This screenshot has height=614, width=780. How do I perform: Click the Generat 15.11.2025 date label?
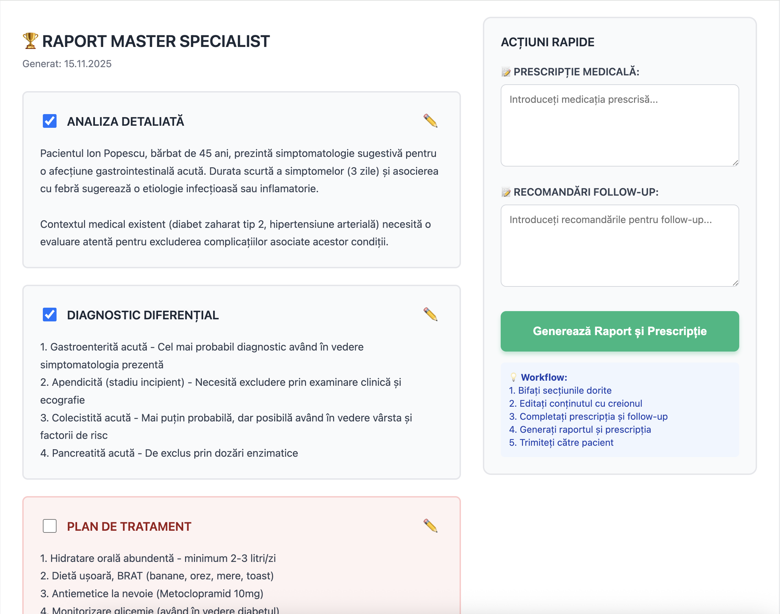[67, 64]
